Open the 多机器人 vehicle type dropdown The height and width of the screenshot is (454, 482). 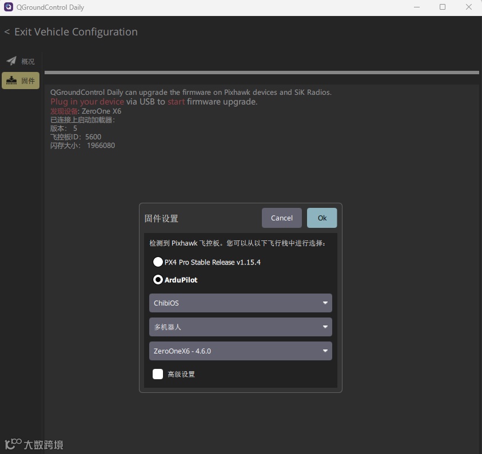240,327
